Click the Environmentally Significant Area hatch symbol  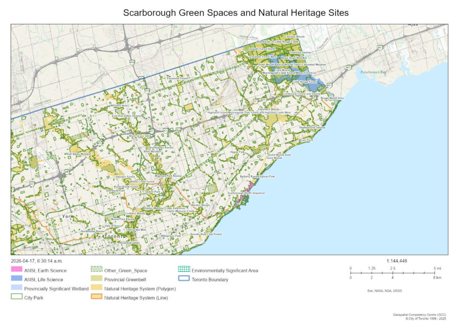[x=184, y=271]
